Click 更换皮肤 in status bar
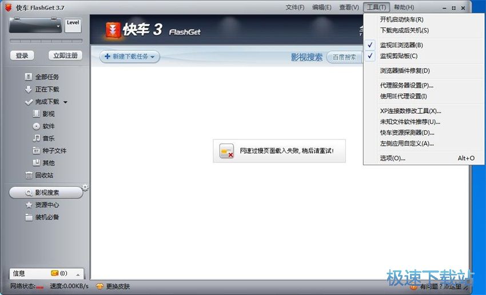 coord(118,286)
